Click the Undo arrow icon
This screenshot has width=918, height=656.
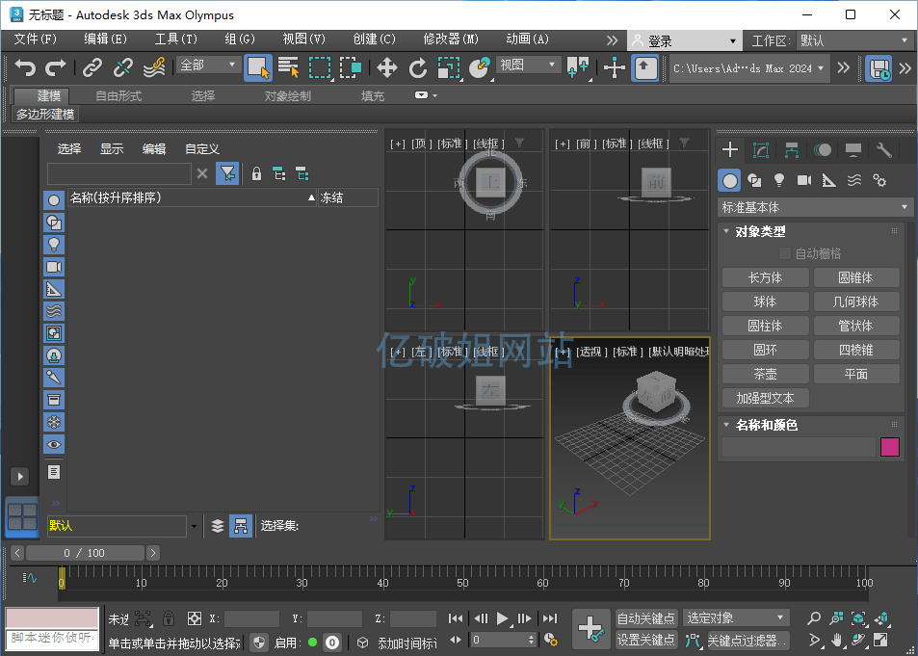[x=24, y=66]
